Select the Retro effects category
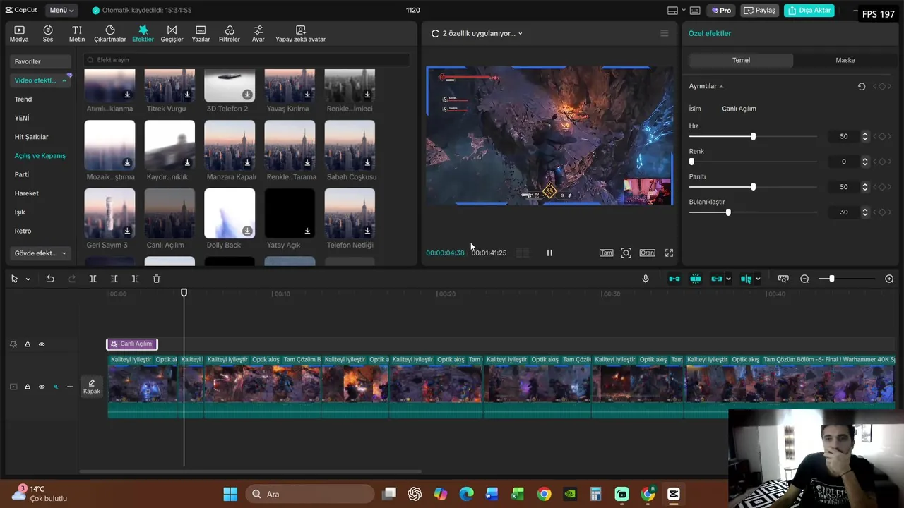The width and height of the screenshot is (904, 508). [23, 231]
